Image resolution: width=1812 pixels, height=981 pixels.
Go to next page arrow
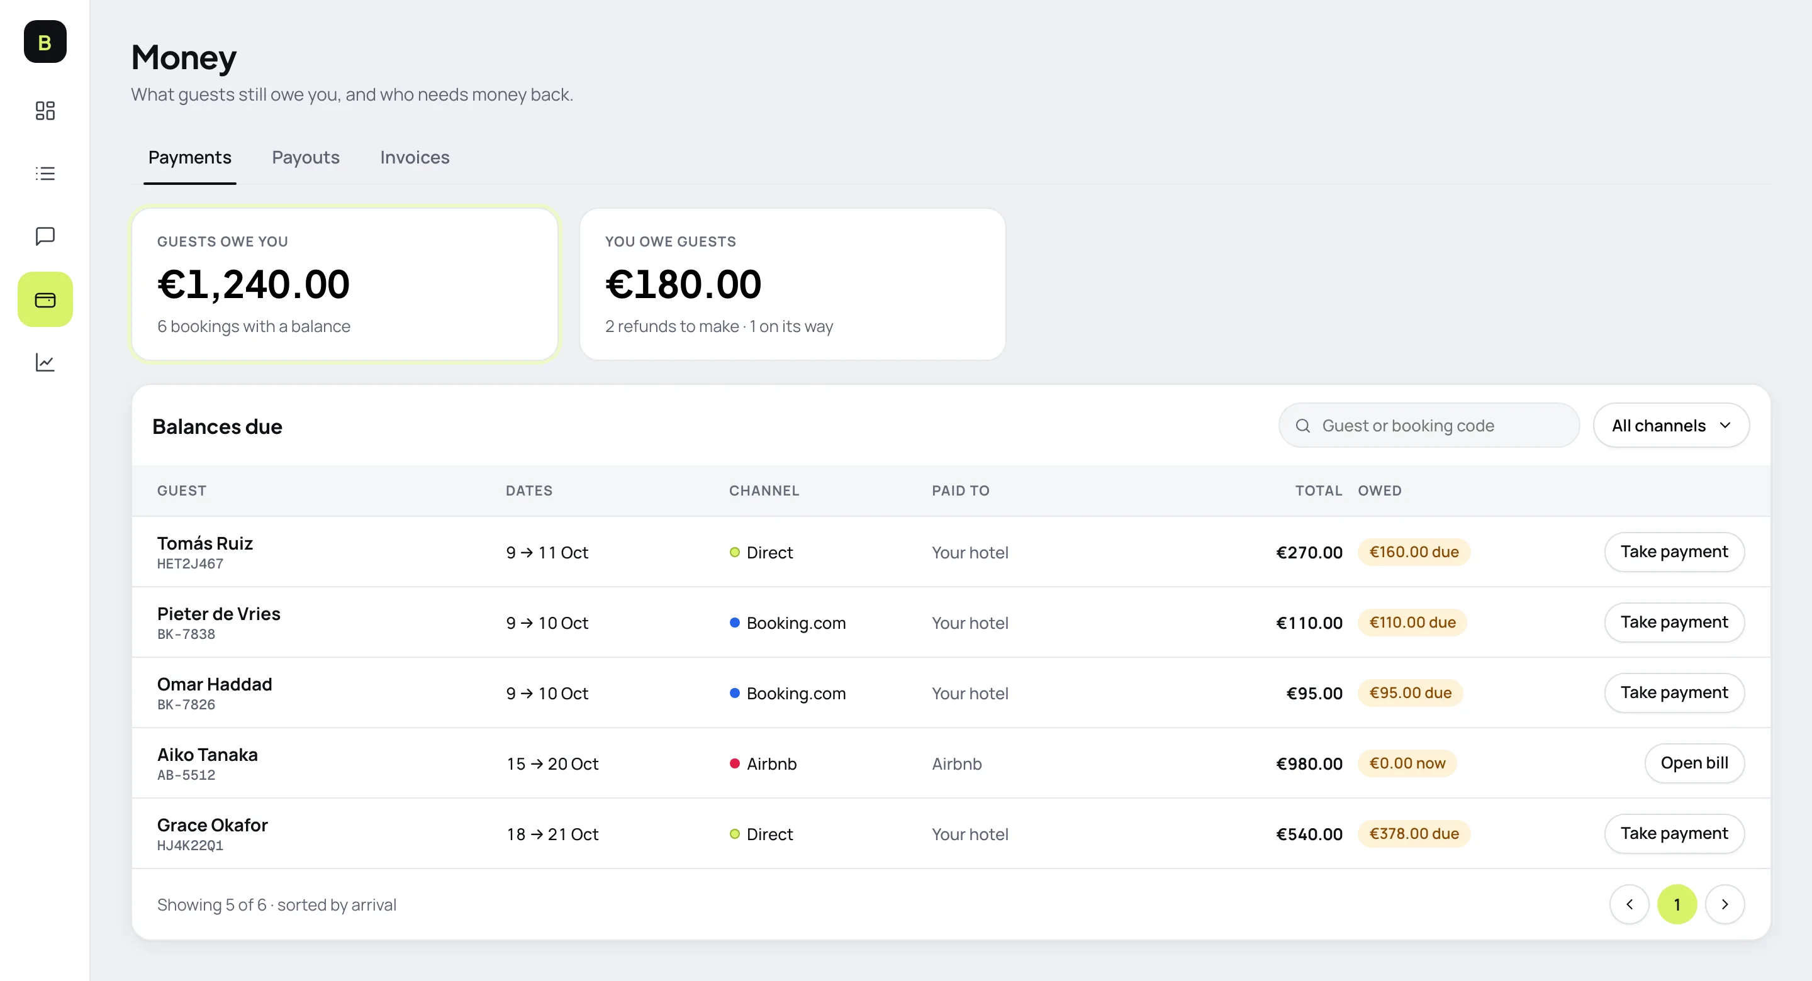click(1725, 904)
